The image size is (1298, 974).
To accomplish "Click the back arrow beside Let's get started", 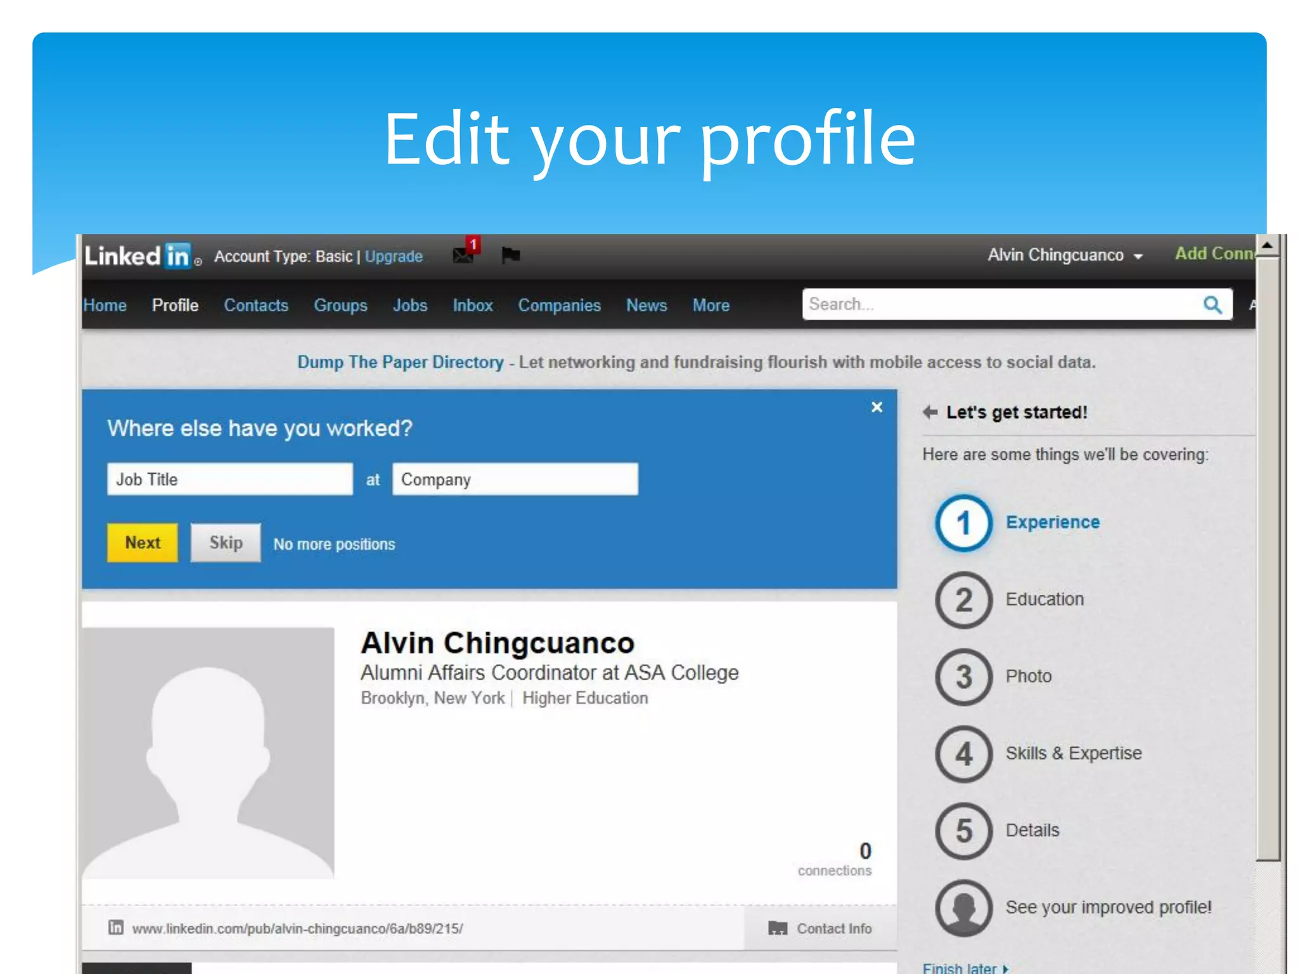I will click(930, 412).
